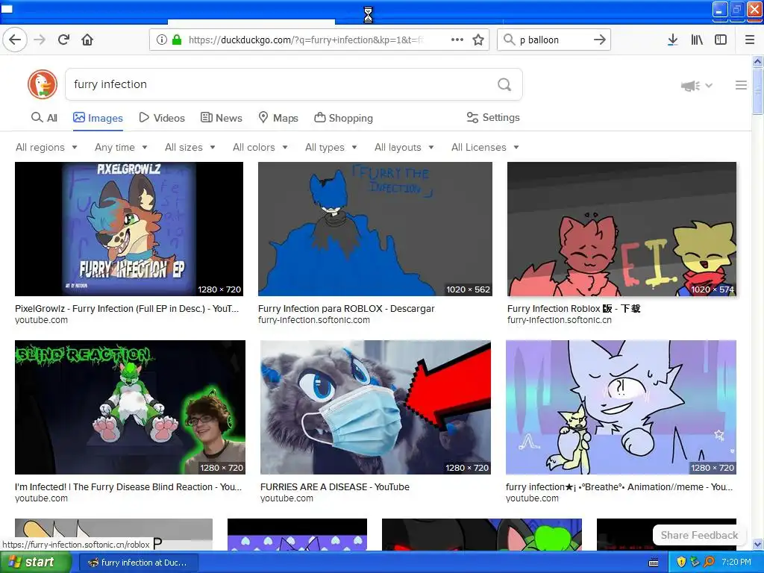Submit browser search with the arrow button
764x573 pixels.
[600, 40]
